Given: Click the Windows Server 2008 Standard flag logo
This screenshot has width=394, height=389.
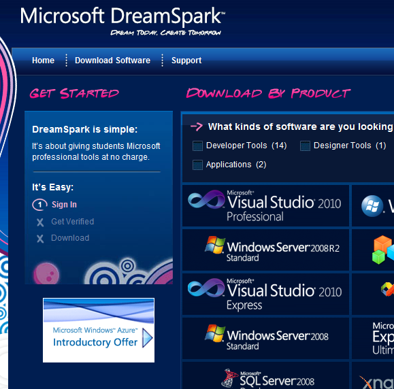Looking at the screenshot, I should (215, 333).
